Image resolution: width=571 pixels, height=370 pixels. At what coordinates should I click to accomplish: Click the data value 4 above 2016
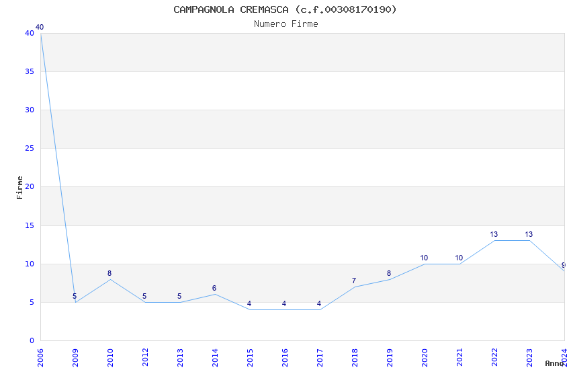[x=284, y=303]
